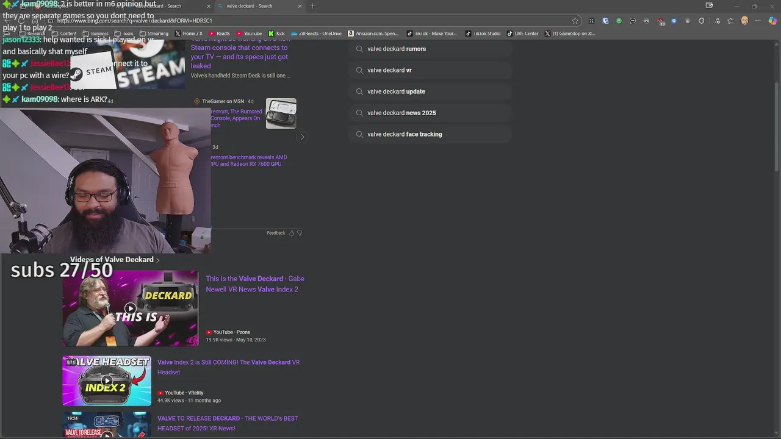The image size is (781, 439).
Task: Click '19.9K views · May 10, 2023' text
Action: (x=236, y=340)
